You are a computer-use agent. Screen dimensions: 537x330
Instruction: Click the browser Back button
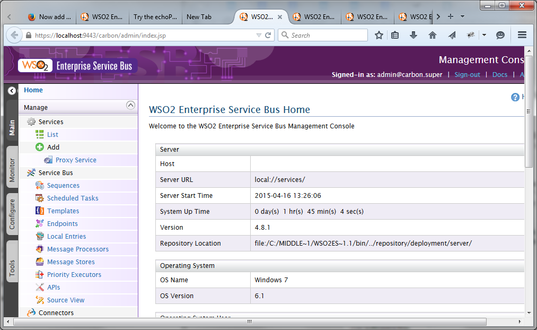point(14,35)
